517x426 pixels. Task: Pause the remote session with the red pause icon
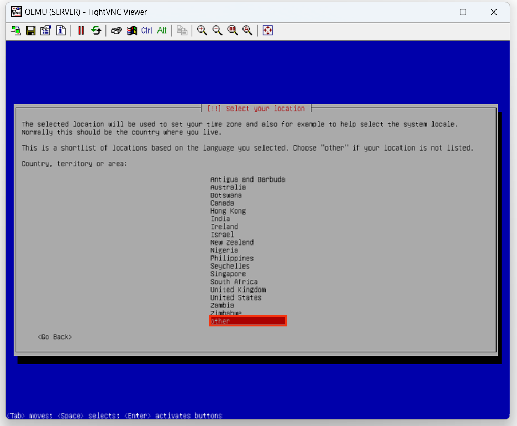pyautogui.click(x=81, y=30)
